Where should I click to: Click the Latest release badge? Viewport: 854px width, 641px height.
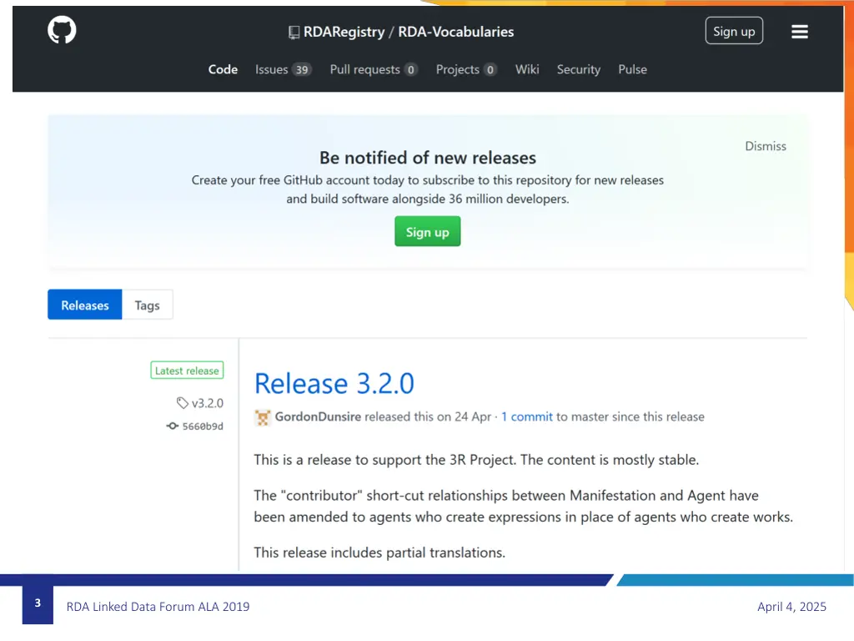[187, 371]
